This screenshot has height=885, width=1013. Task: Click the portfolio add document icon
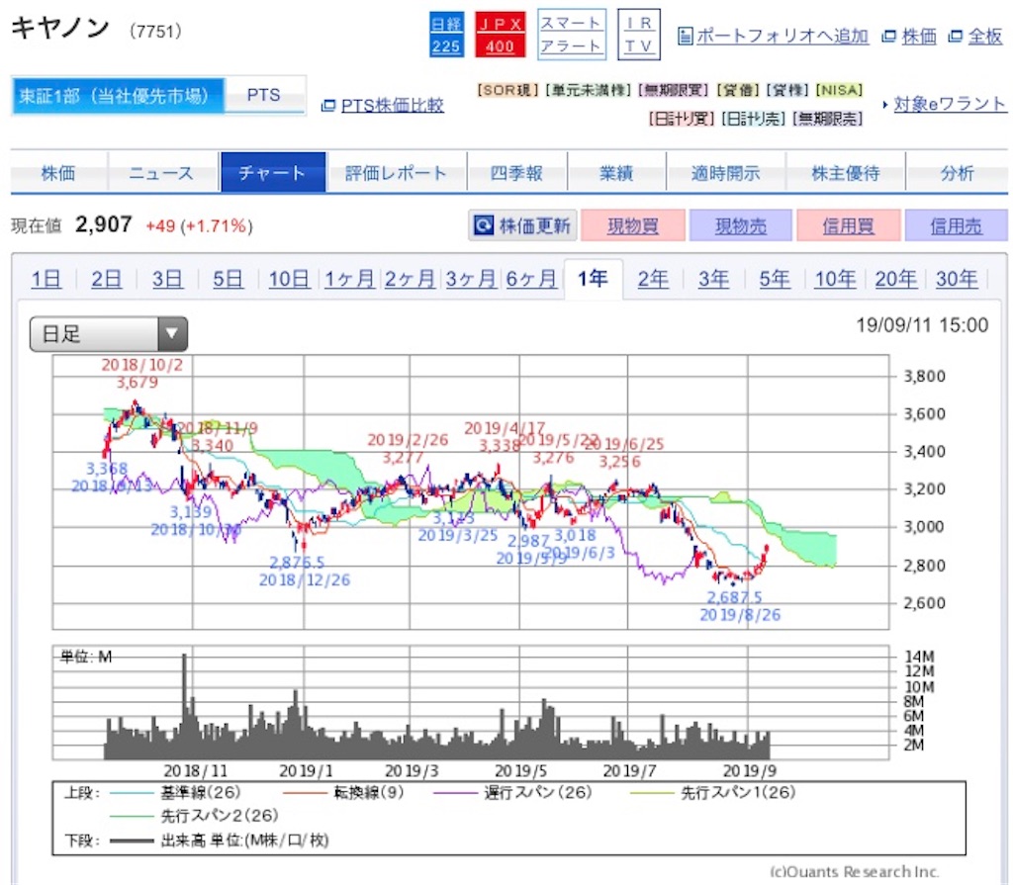pyautogui.click(x=685, y=37)
